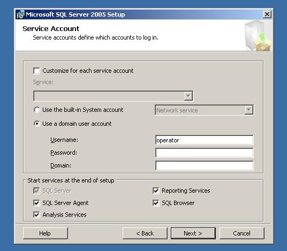
Task: Uncheck Analysis Services startup option
Action: pos(36,215)
